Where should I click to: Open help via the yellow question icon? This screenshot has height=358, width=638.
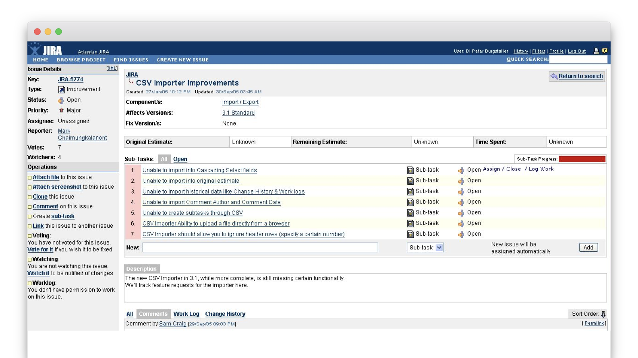[604, 51]
